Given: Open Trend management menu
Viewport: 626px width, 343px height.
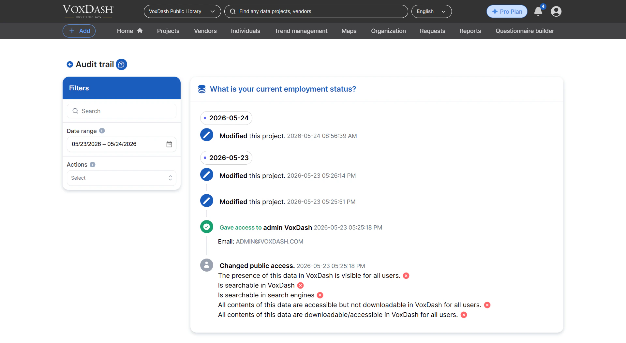Looking at the screenshot, I should 301,31.
